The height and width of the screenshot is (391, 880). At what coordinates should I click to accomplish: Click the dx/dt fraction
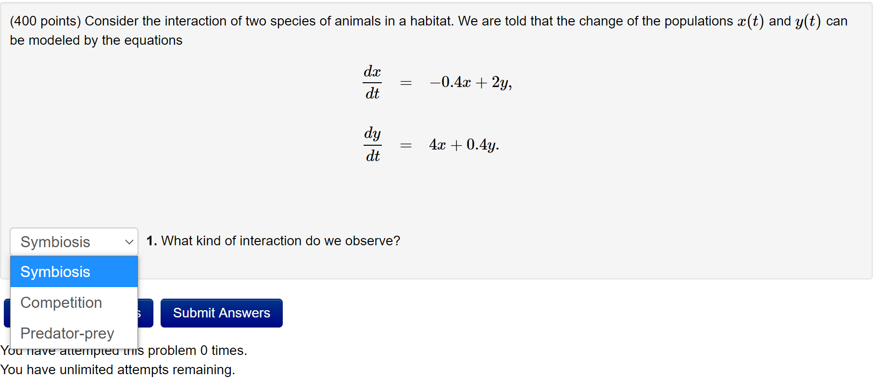click(x=372, y=82)
